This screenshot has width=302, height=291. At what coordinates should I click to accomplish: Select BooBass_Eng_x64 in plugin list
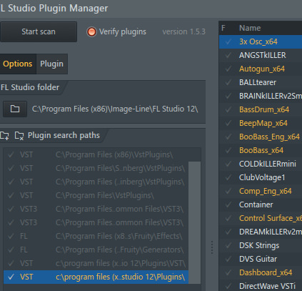tap(269, 137)
